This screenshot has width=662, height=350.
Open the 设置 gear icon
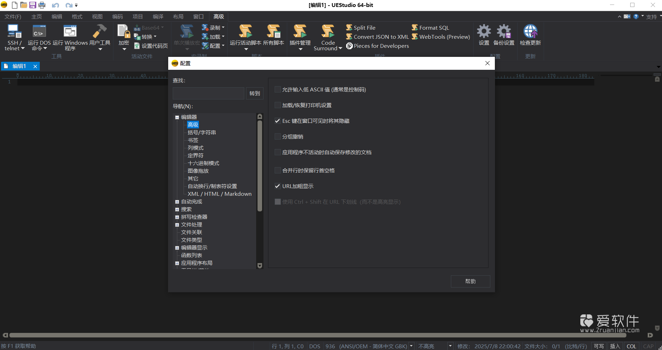click(x=484, y=31)
